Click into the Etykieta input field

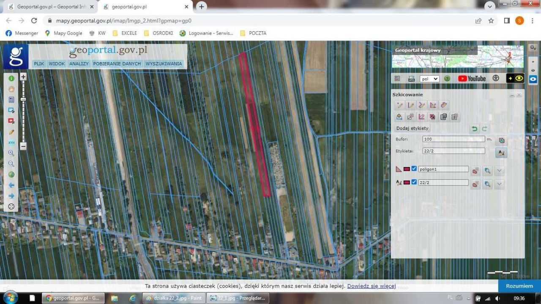(x=454, y=151)
